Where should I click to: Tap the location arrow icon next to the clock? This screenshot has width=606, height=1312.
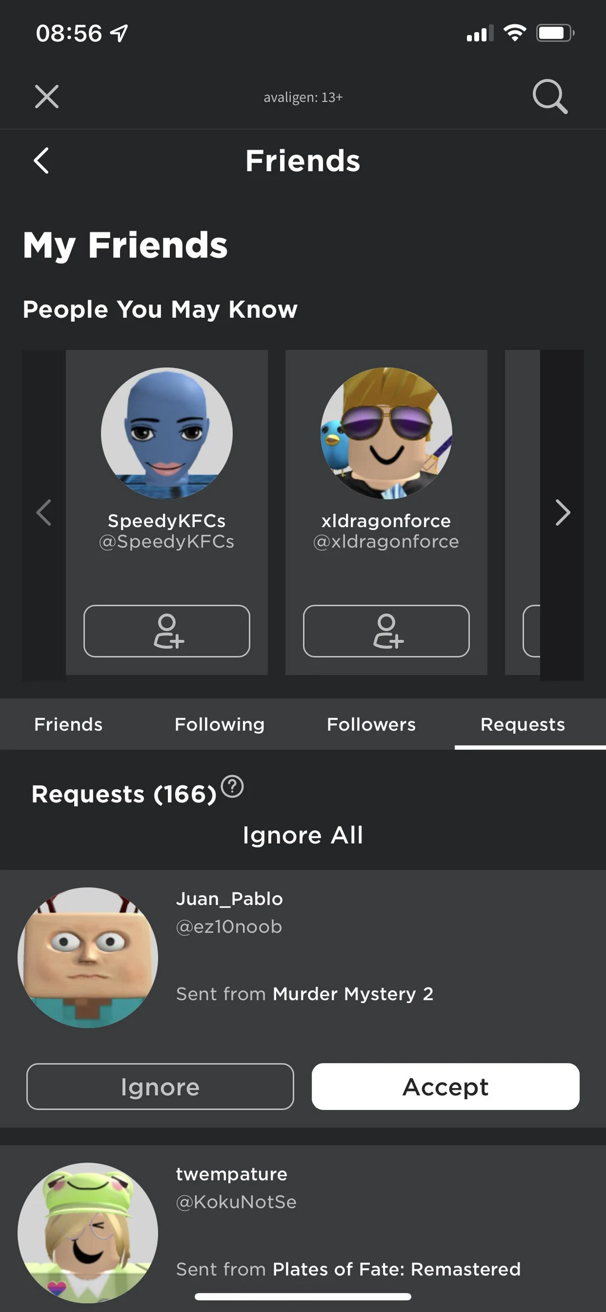(x=118, y=33)
